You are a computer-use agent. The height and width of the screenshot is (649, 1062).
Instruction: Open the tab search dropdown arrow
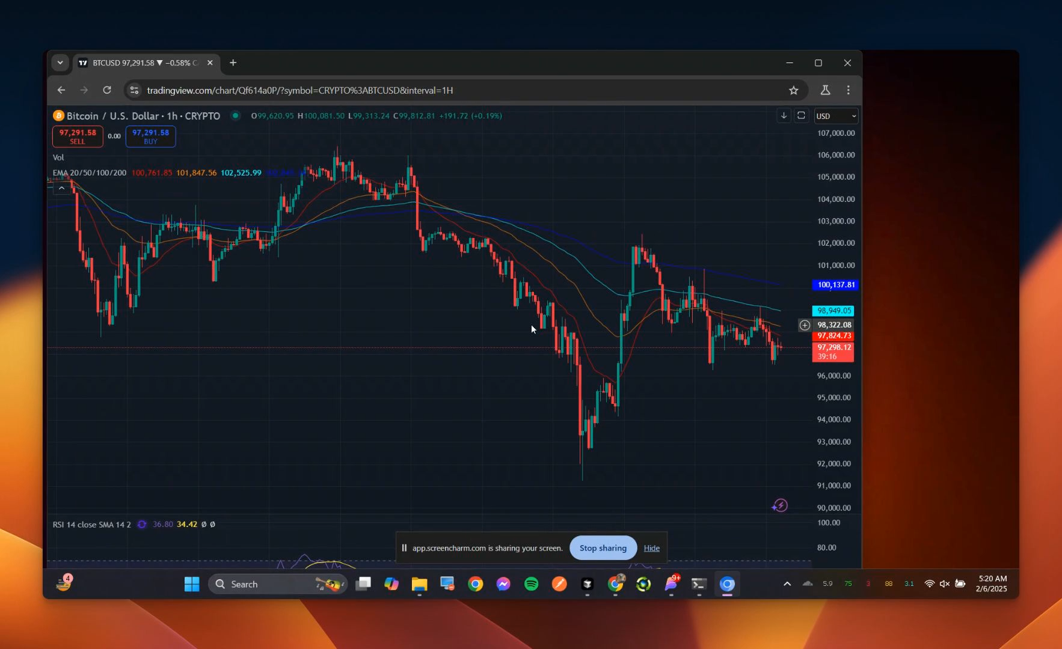60,62
